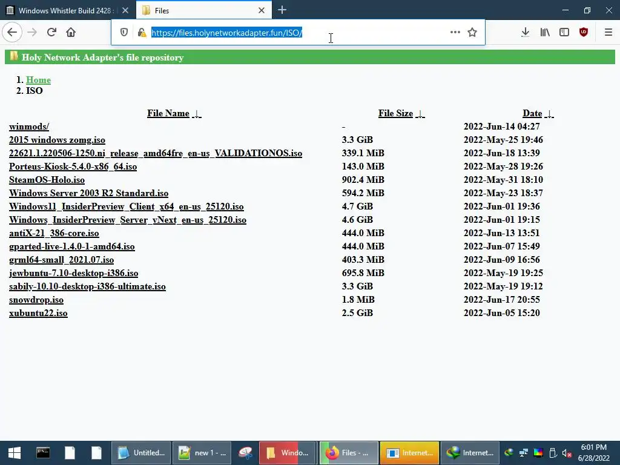Screen dimensions: 620x465
Task: Open the winmods/ folder
Action: (x=29, y=127)
